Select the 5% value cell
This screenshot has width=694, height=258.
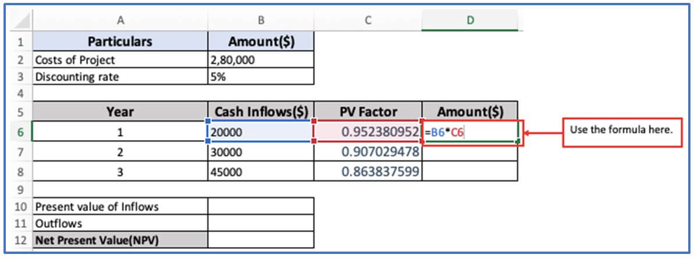[x=261, y=77]
